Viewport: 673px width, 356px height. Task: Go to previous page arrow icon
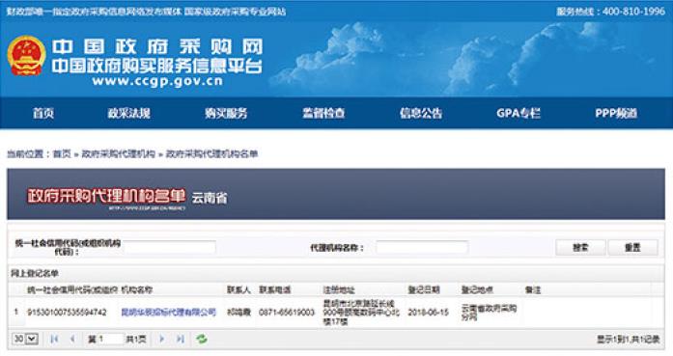click(72, 339)
